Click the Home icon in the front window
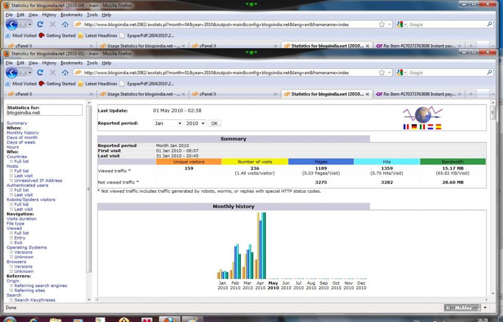The height and width of the screenshot is (322, 503). tap(65, 73)
